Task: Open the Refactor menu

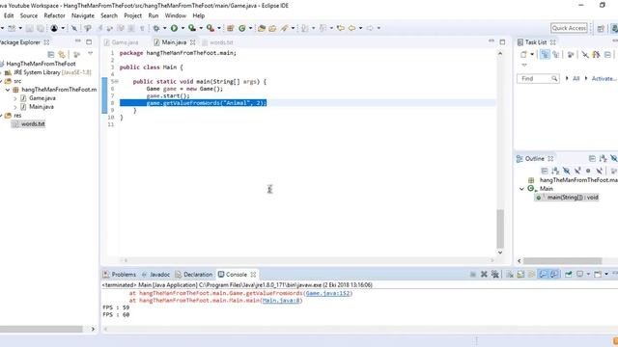Action: (54, 15)
